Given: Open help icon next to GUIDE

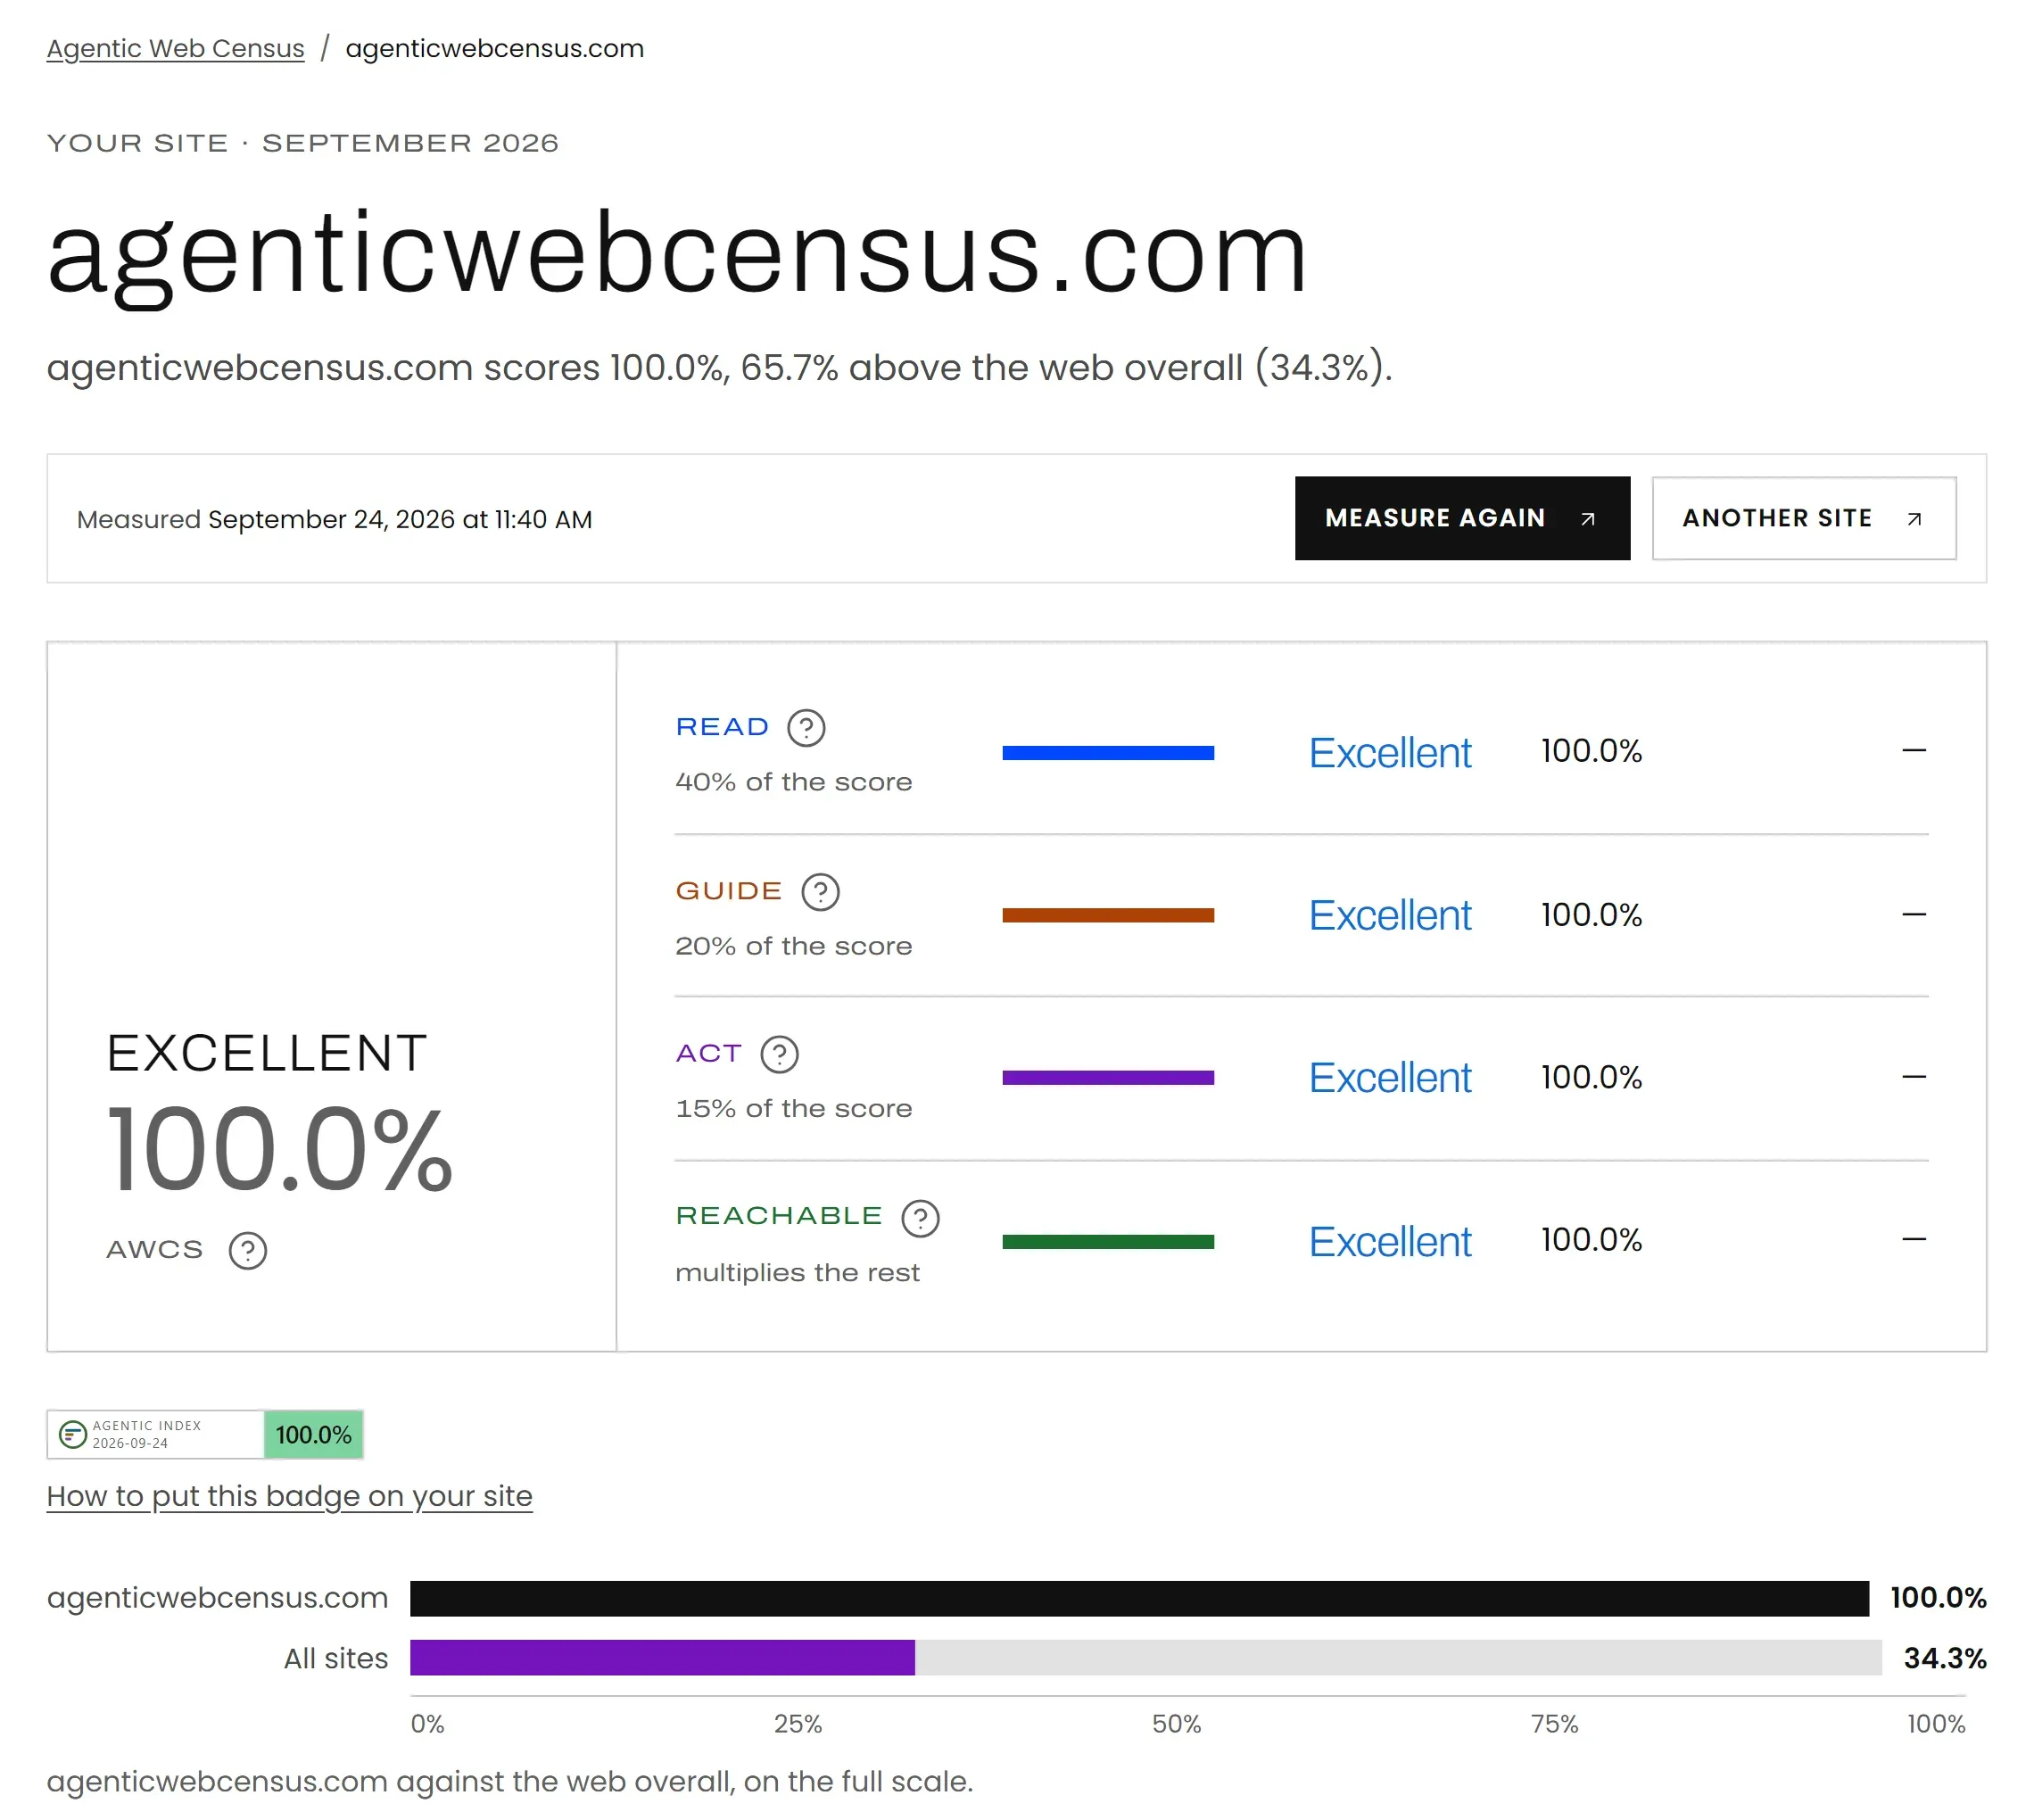Looking at the screenshot, I should (x=820, y=892).
